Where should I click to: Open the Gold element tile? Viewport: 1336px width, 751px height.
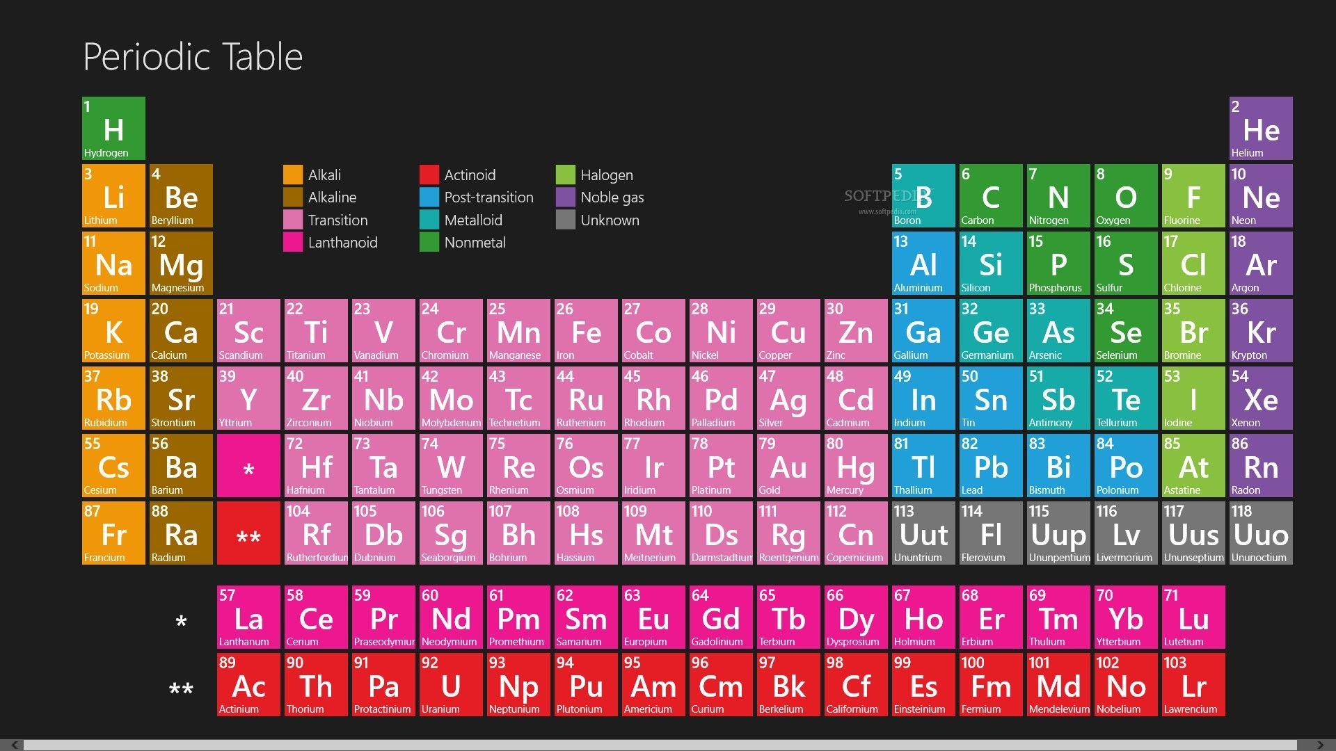tap(788, 465)
